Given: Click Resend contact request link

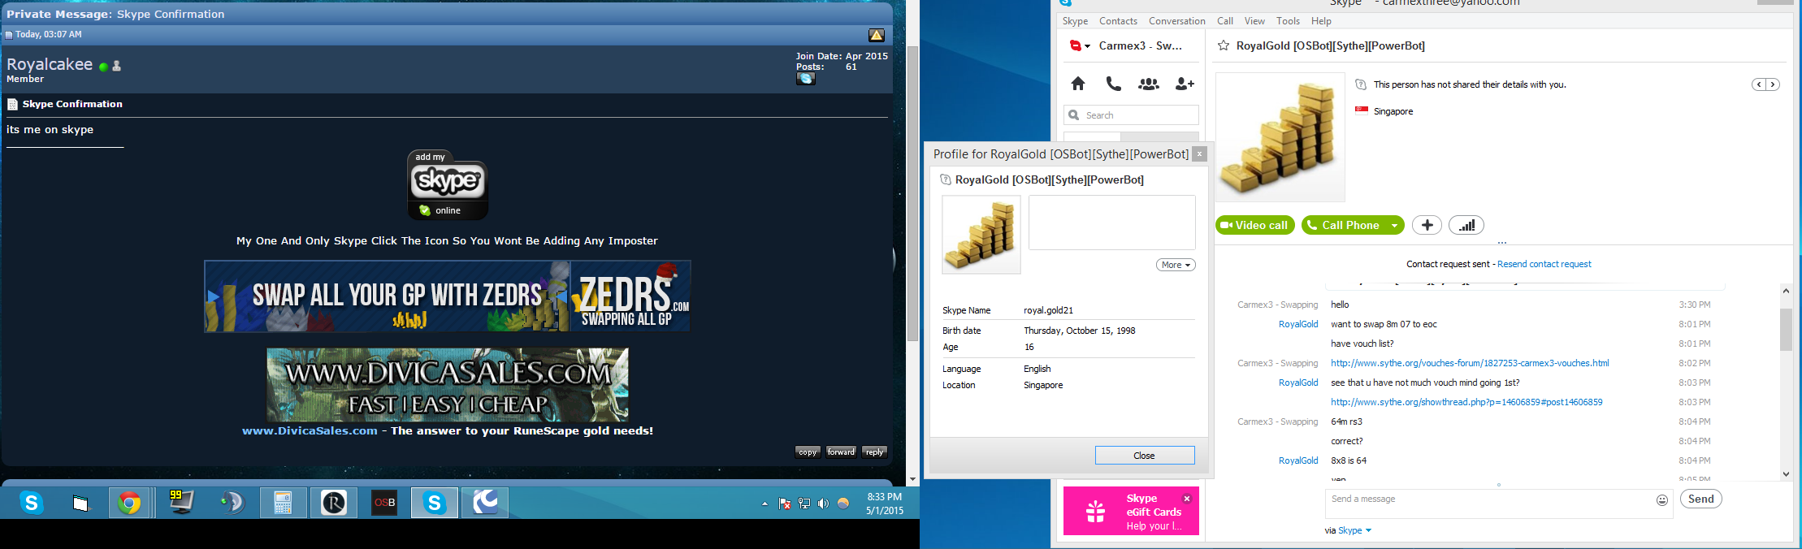Looking at the screenshot, I should point(1544,264).
